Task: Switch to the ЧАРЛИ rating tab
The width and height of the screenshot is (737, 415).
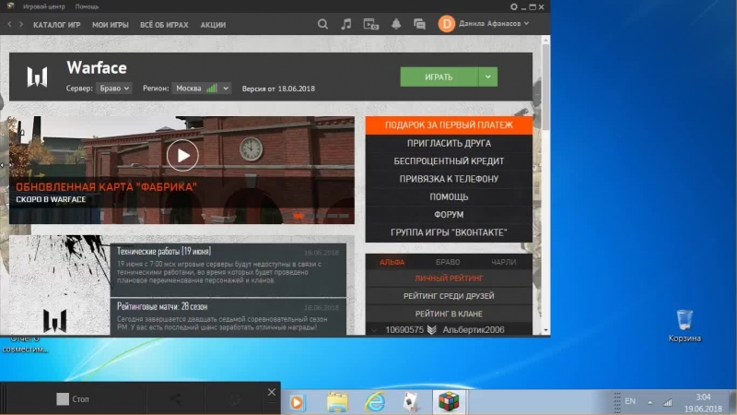Action: [x=503, y=262]
